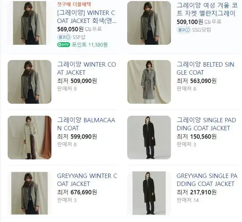This screenshot has width=242, height=222.
Task: Select black padding coat thumbnail priced 150,560원
Action: (149, 138)
